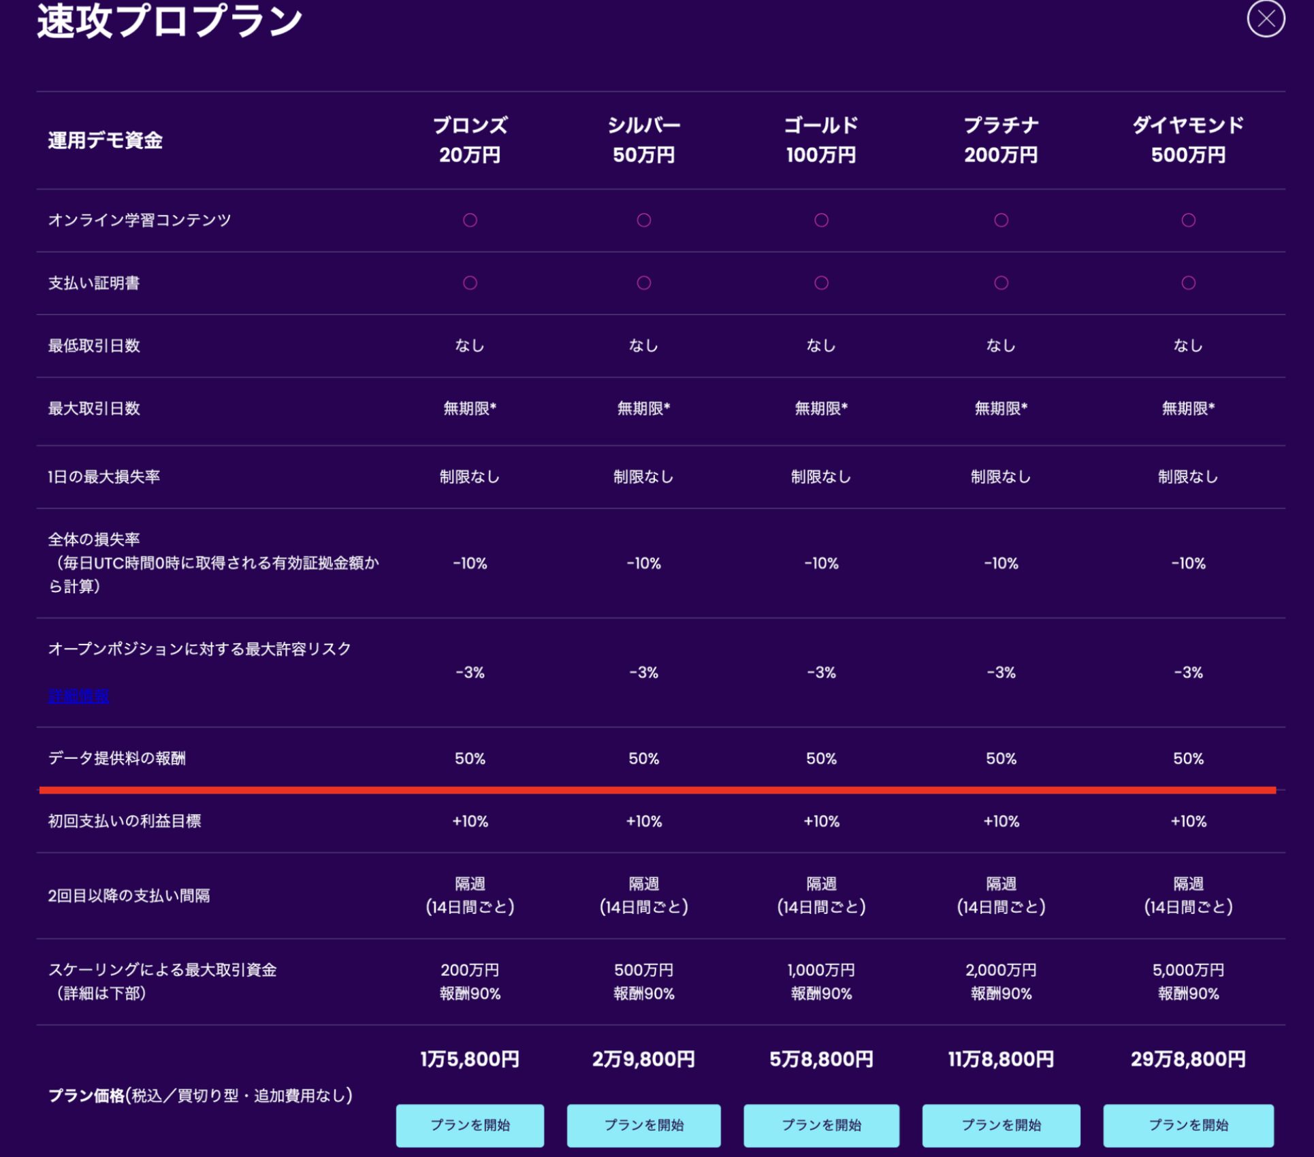Select the ブロンズ 20万円 column header
The height and width of the screenshot is (1157, 1314).
click(470, 140)
